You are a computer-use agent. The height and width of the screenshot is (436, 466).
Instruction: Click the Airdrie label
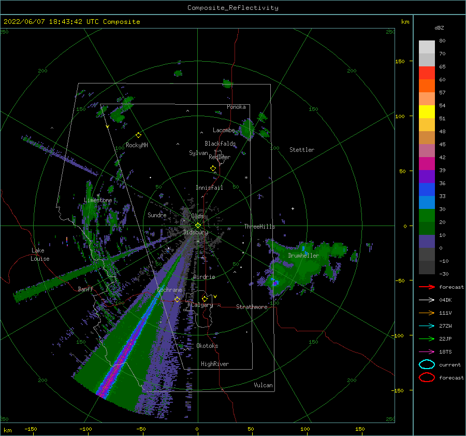pyautogui.click(x=204, y=277)
